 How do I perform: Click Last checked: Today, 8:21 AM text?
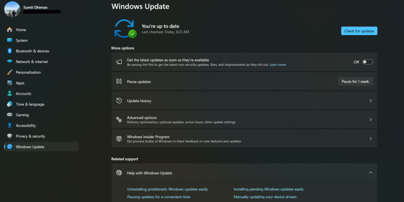(165, 32)
